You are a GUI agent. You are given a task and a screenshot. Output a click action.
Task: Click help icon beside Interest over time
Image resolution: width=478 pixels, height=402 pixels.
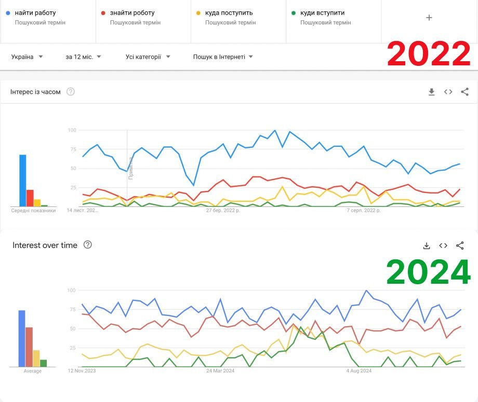pyautogui.click(x=88, y=245)
